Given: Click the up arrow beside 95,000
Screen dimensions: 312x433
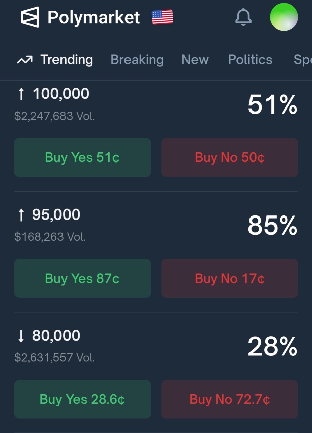Looking at the screenshot, I should click(21, 215).
